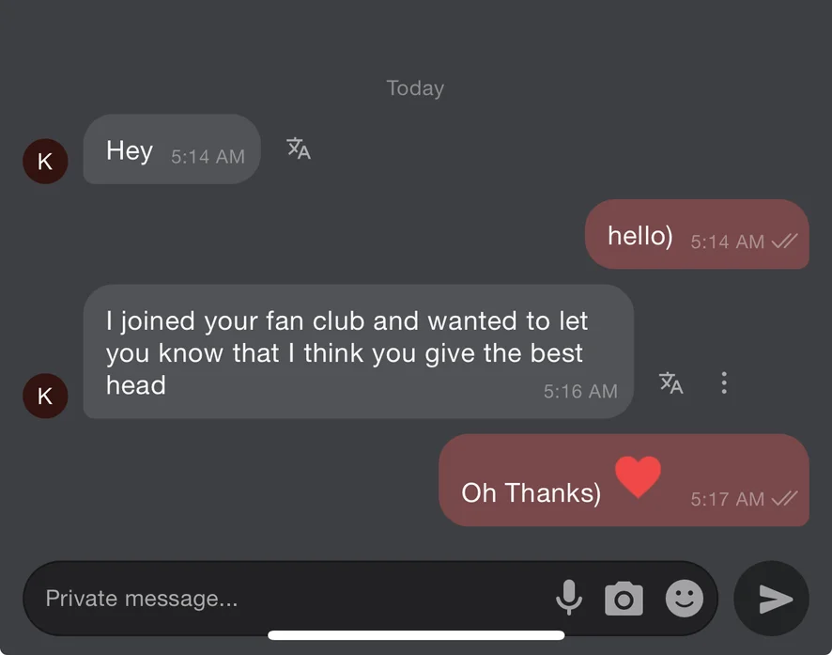Open the camera to attach a photo
832x655 pixels.
[624, 599]
